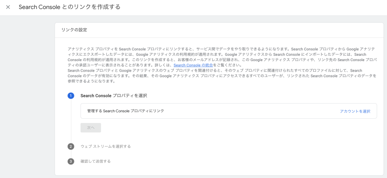Image resolution: width=387 pixels, height=178 pixels.
Task: Click the gray step 2 circle icon
Action: click(x=71, y=146)
